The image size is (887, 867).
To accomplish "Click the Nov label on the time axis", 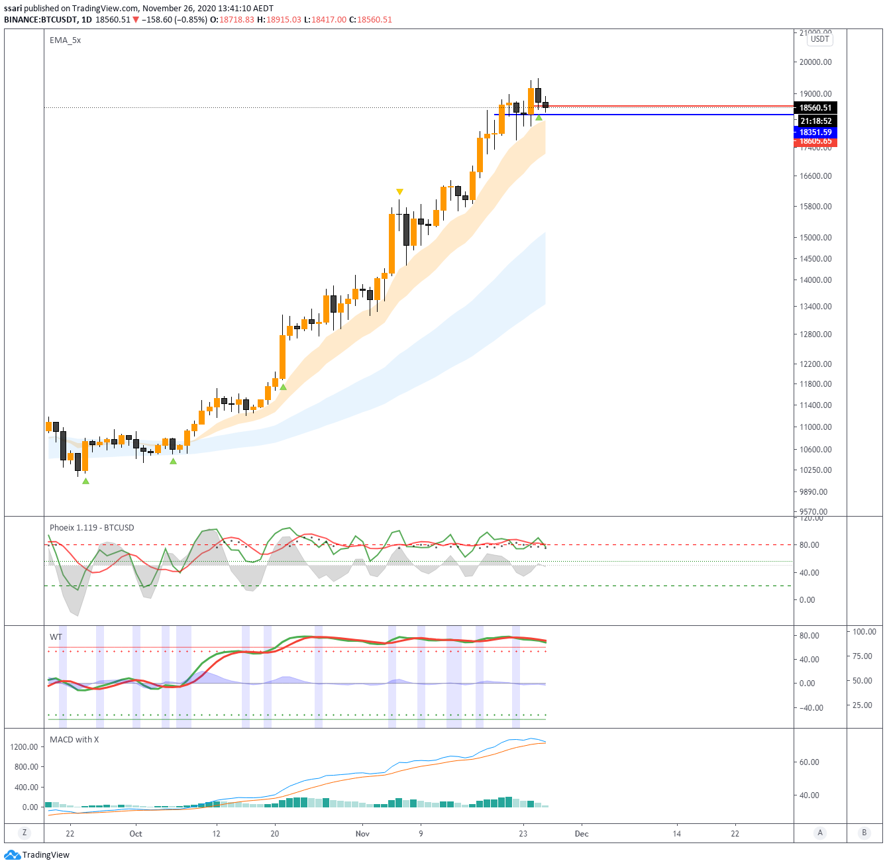I will [x=362, y=834].
